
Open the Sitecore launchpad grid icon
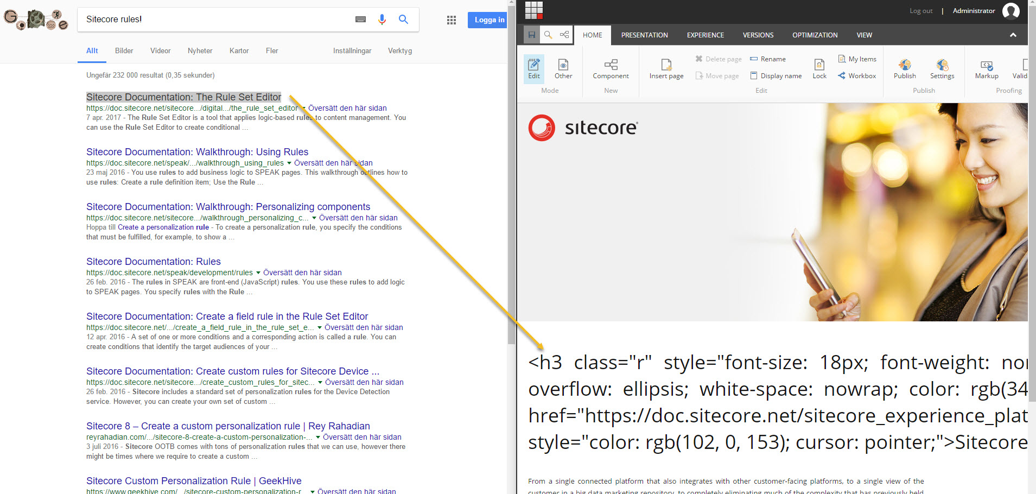point(533,10)
